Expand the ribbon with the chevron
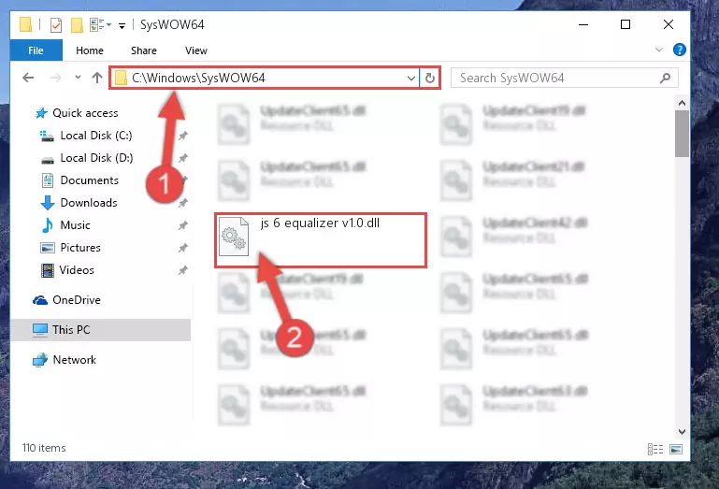Image resolution: width=719 pixels, height=489 pixels. tap(659, 50)
